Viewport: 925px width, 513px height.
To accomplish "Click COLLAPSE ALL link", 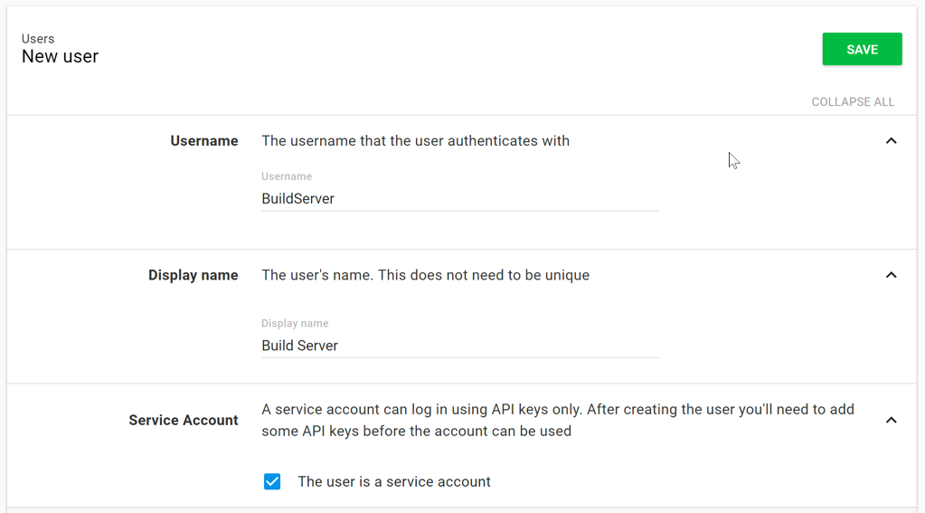I will 853,101.
